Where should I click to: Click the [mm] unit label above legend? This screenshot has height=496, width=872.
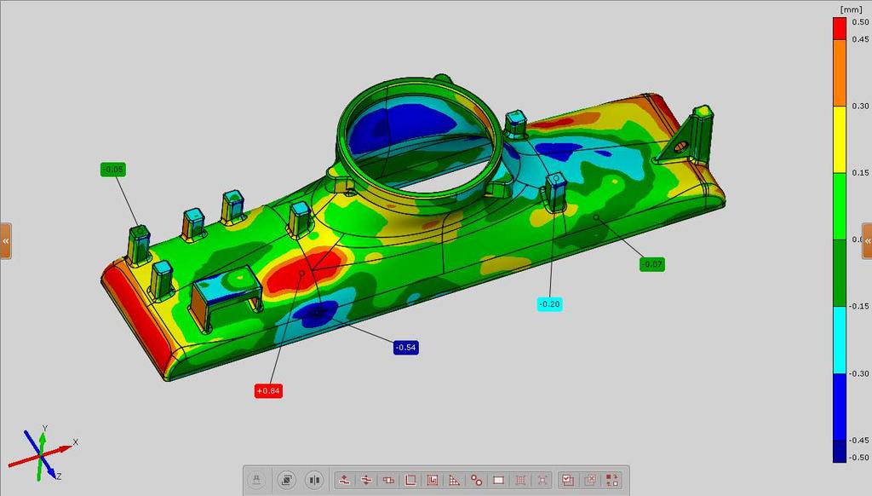click(x=851, y=9)
